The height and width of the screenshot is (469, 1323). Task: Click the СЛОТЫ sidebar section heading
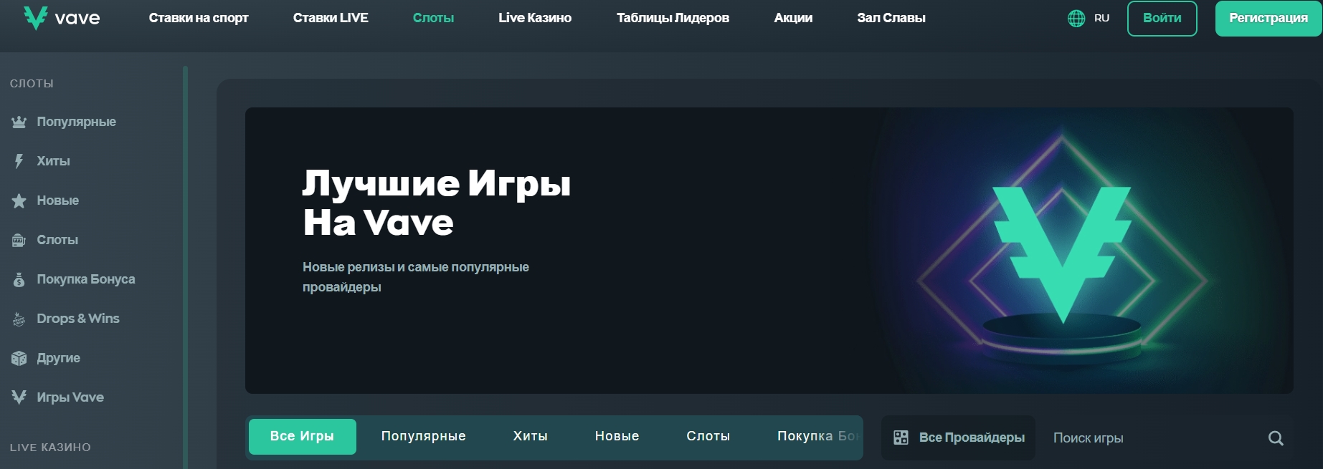[x=32, y=84]
